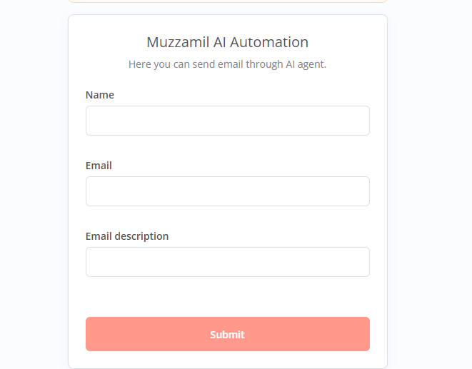Click the last empty field above Submit
Image resolution: width=472 pixels, height=369 pixels.
coord(227,262)
